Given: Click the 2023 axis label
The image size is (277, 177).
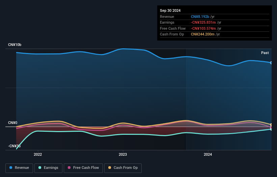Looking at the screenshot, I should point(123,154).
